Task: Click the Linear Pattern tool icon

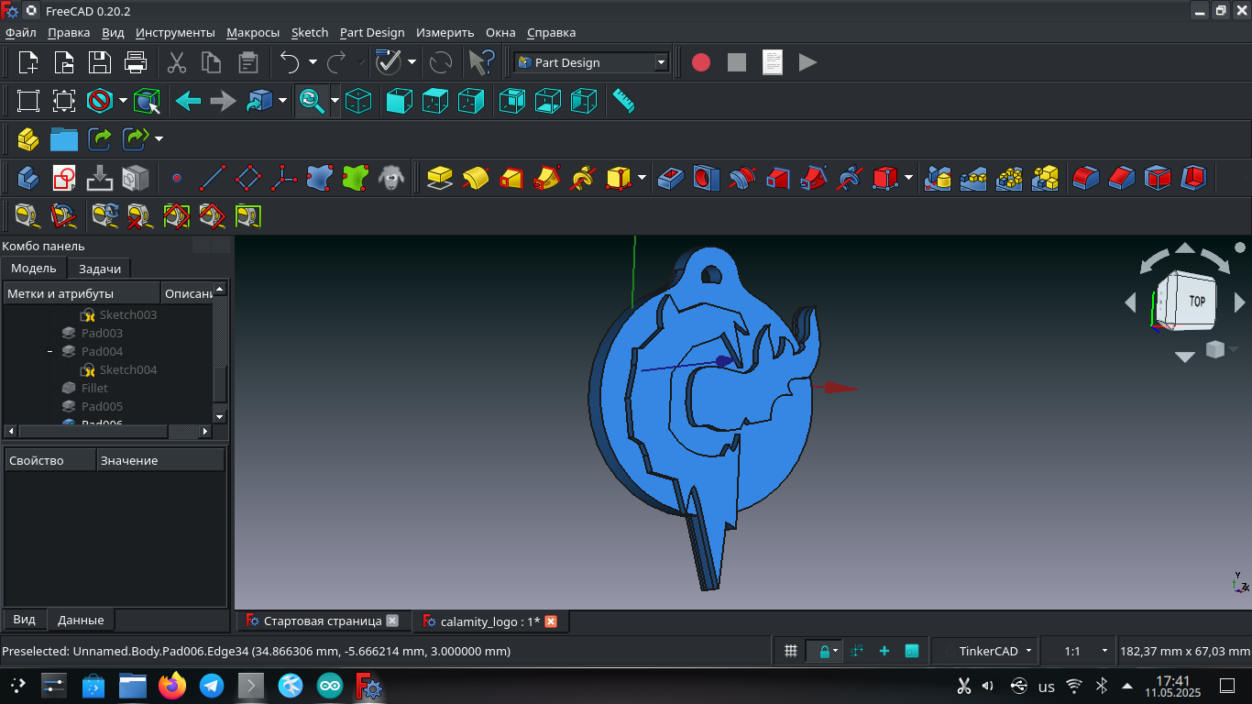Action: (x=973, y=177)
